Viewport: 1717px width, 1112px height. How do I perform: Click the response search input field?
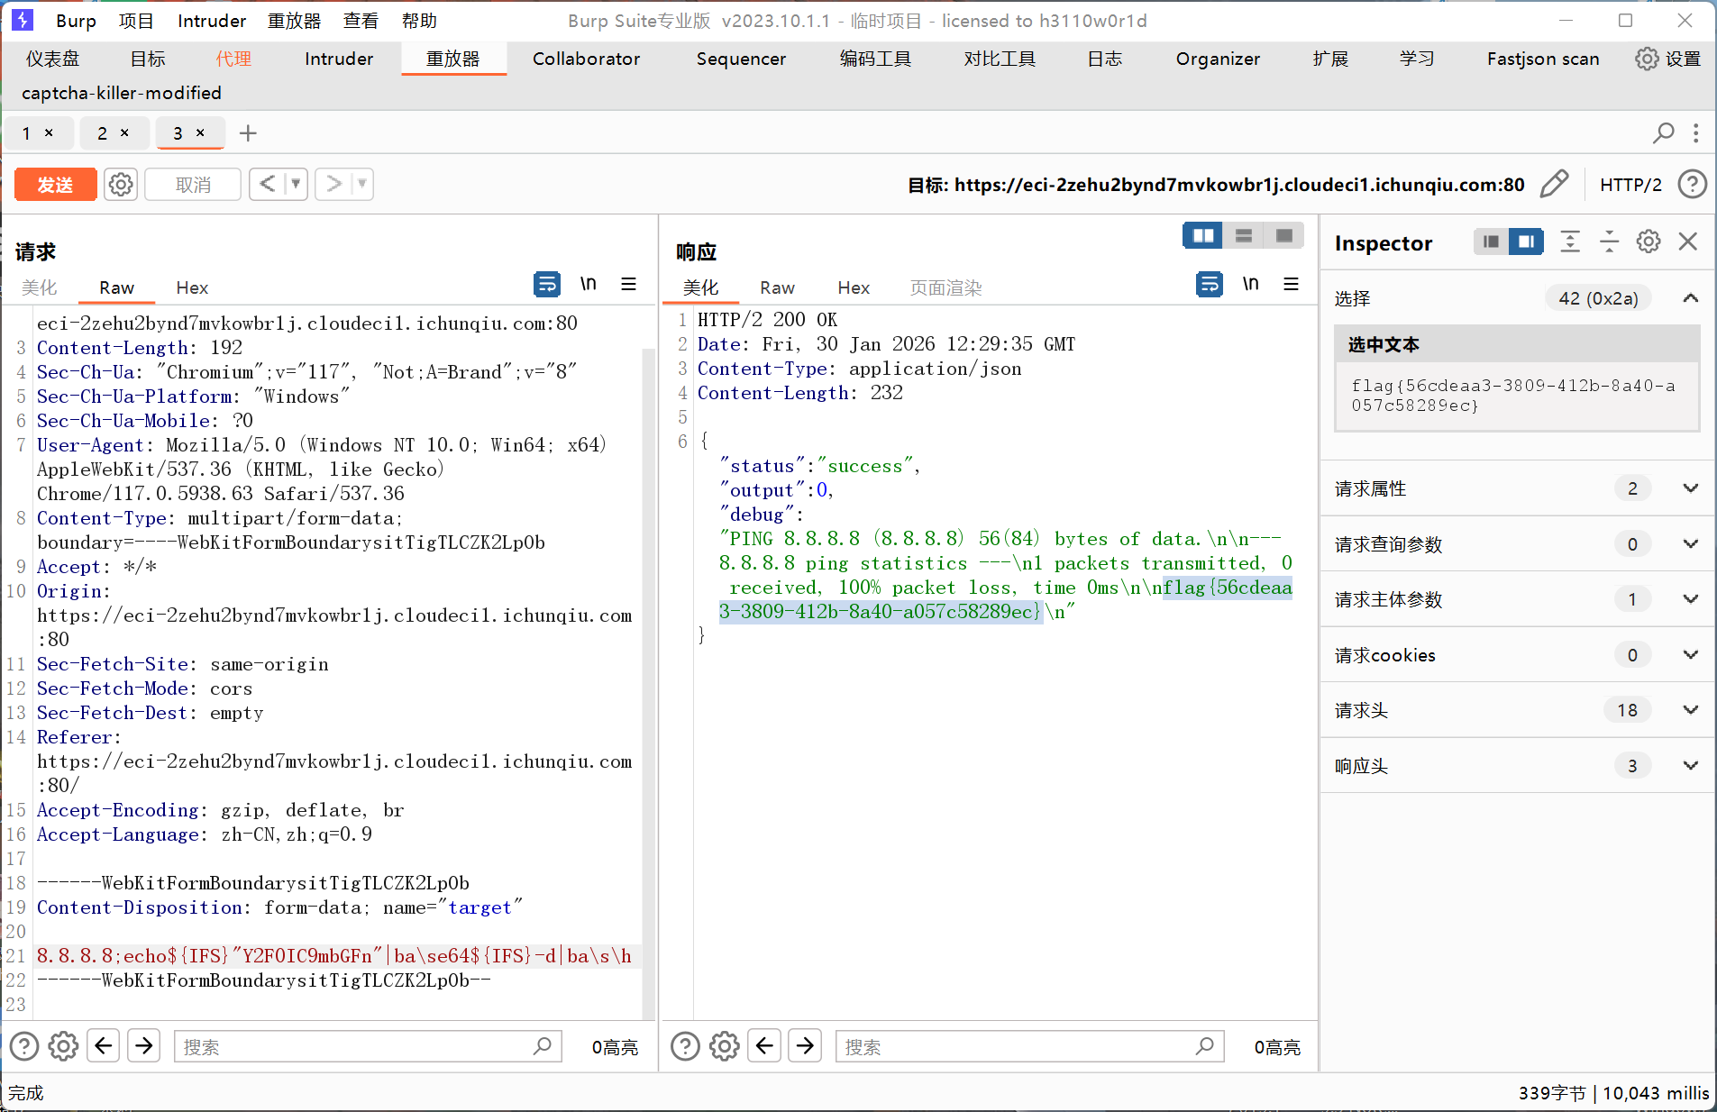point(1029,1046)
